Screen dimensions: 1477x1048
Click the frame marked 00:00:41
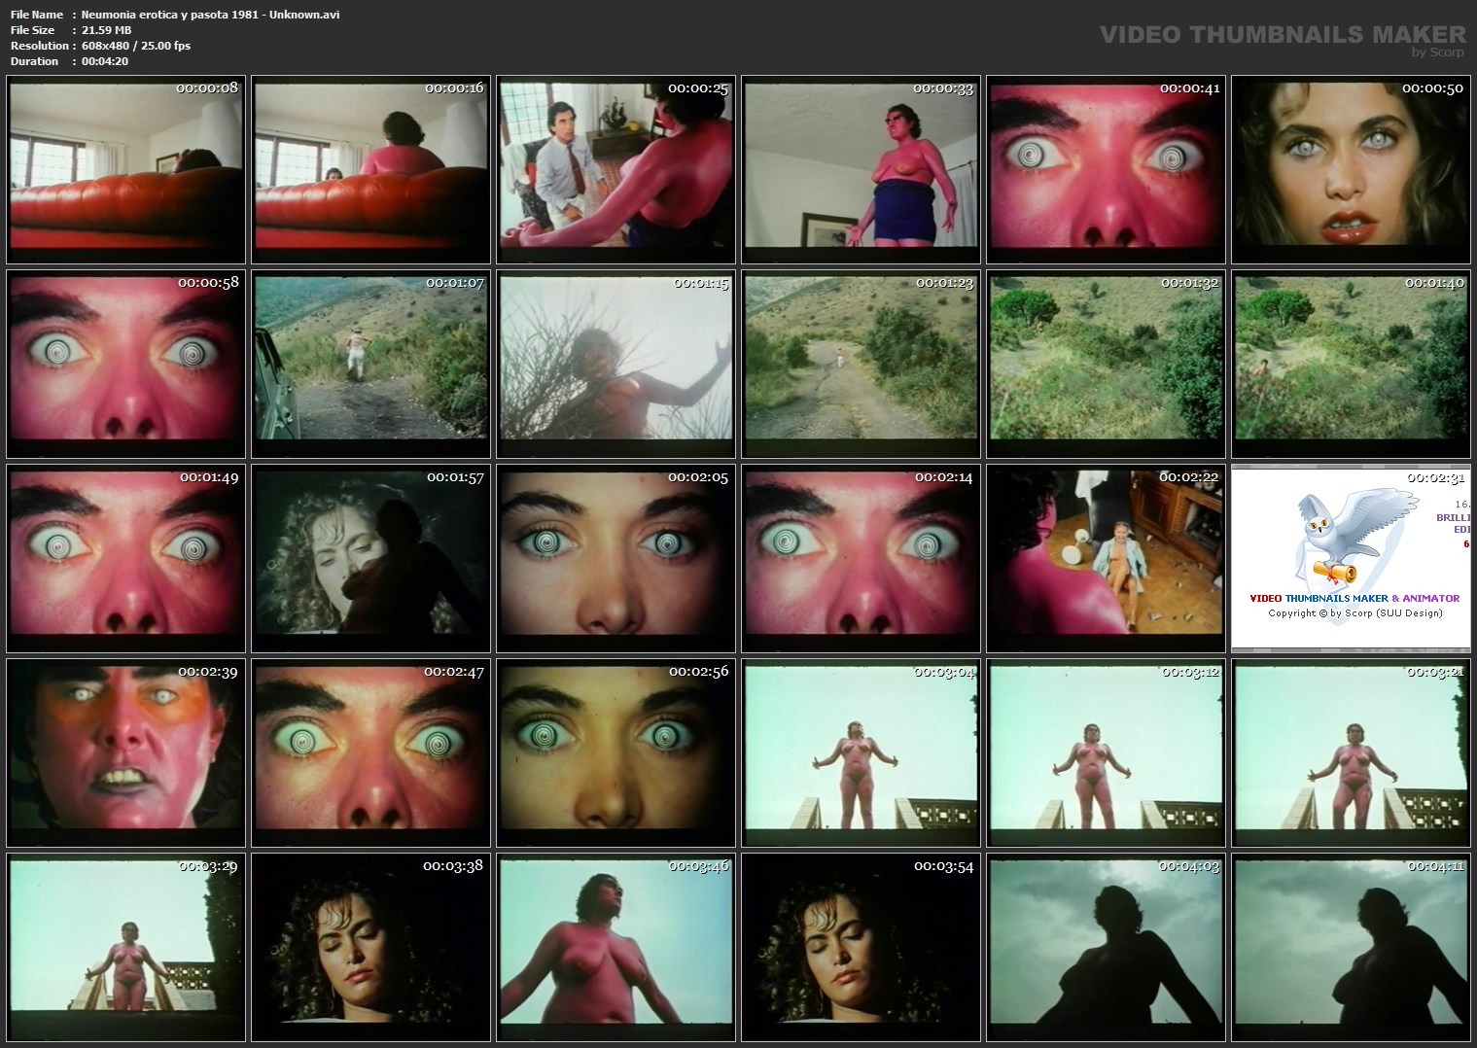pos(1107,169)
